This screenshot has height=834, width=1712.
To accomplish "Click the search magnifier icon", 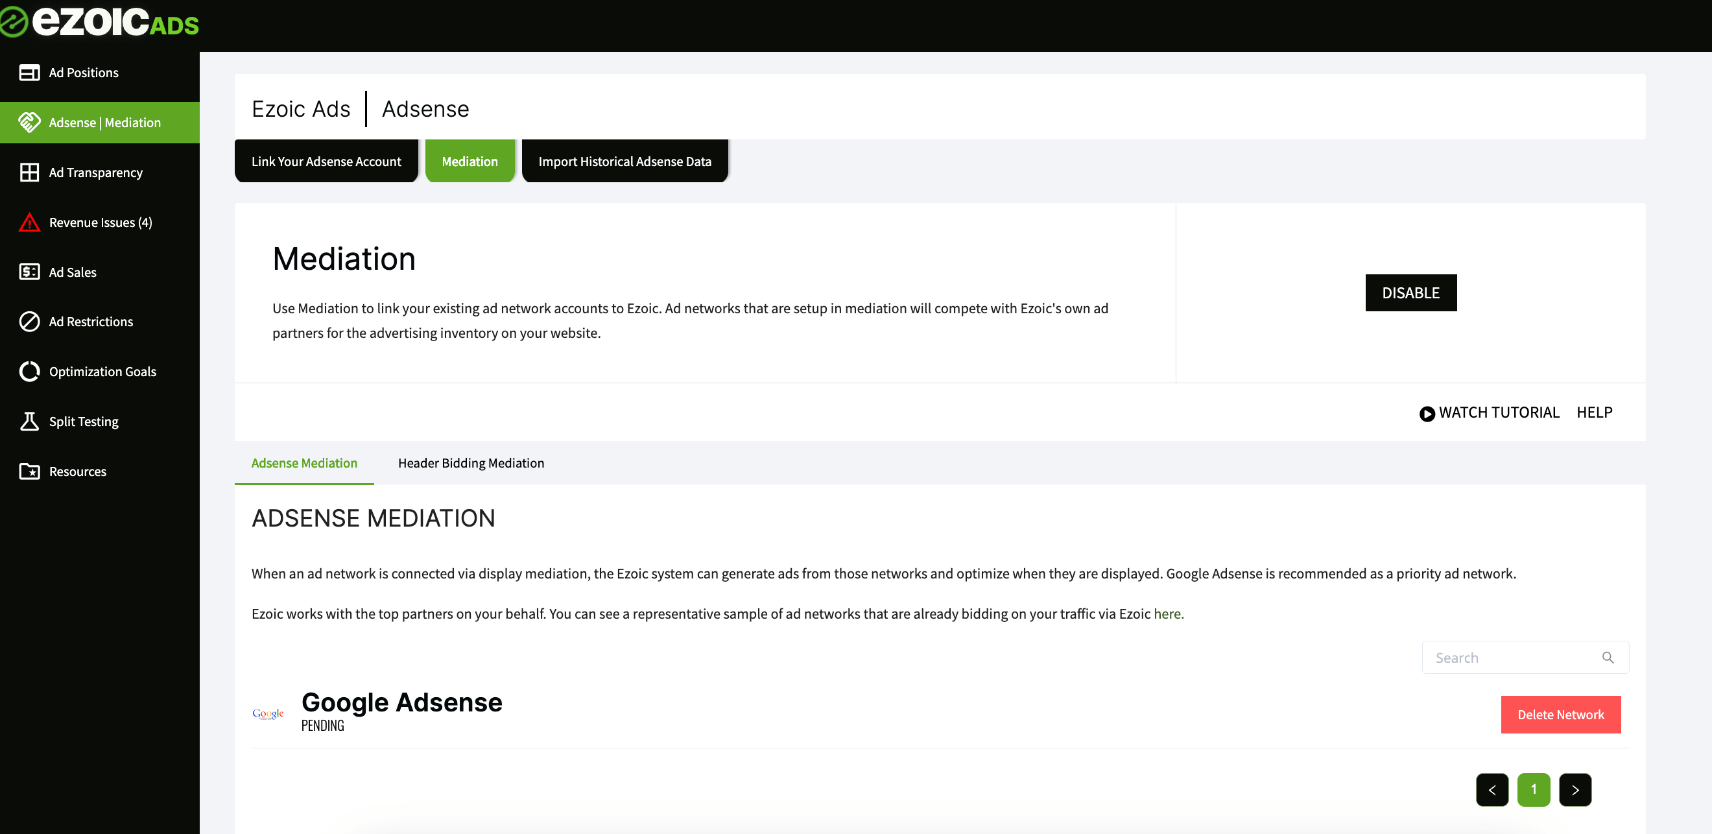I will tap(1607, 657).
